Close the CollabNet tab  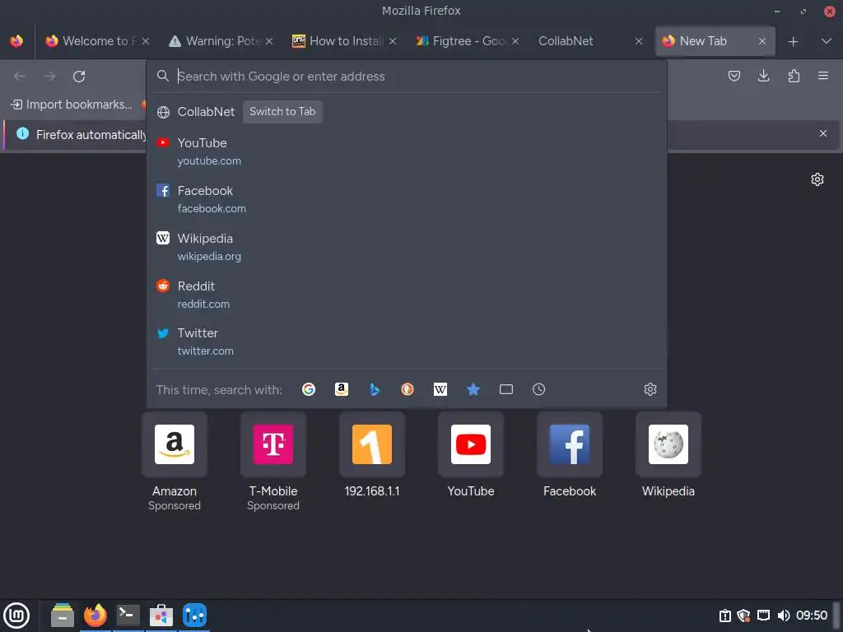[639, 41]
